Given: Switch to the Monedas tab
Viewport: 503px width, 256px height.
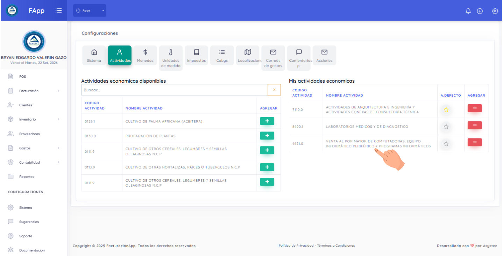Looking at the screenshot, I should 145,56.
